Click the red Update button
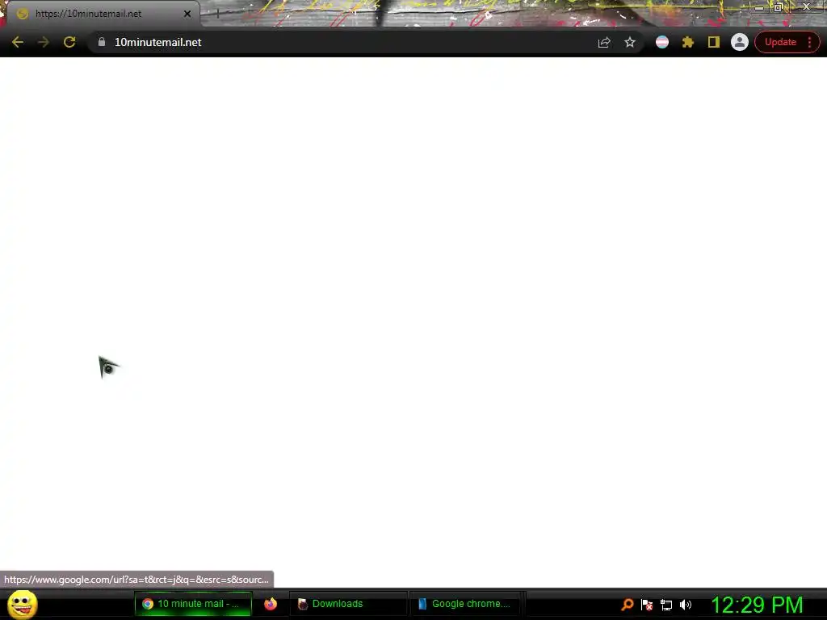The width and height of the screenshot is (827, 620). 780,42
